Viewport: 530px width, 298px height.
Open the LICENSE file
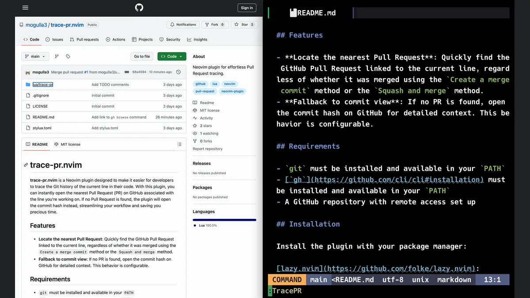click(x=40, y=106)
